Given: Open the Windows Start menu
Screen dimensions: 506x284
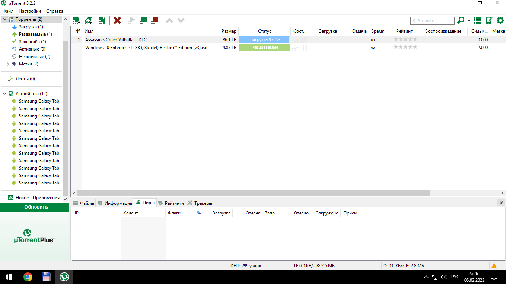Looking at the screenshot, I should pos(9,277).
